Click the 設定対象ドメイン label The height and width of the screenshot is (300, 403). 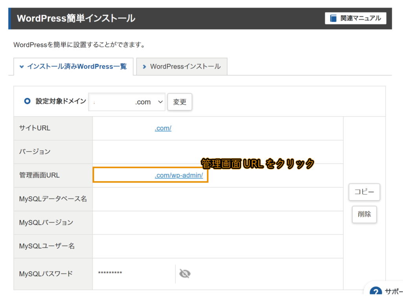(x=61, y=101)
